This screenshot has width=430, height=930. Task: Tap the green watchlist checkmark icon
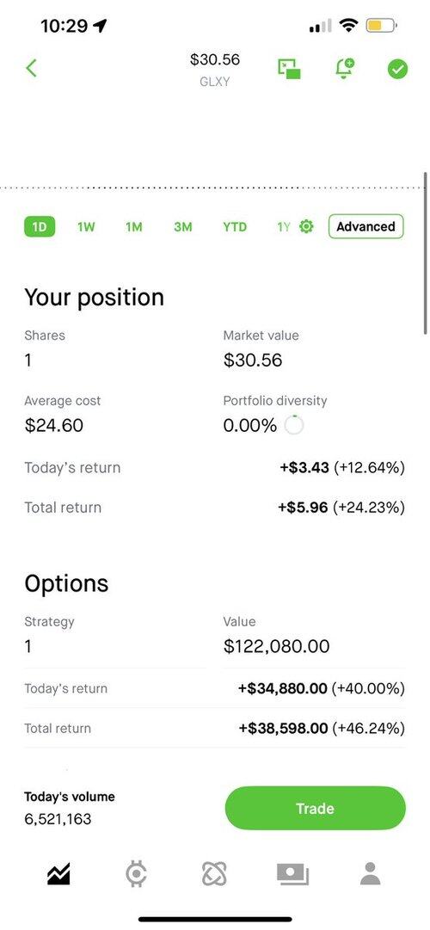point(397,70)
